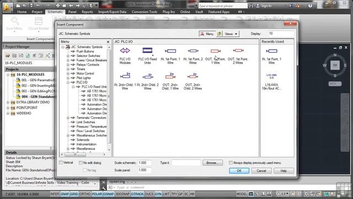Expand the WDDEMO project node
The width and height of the screenshot is (353, 199).
click(x=8, y=113)
